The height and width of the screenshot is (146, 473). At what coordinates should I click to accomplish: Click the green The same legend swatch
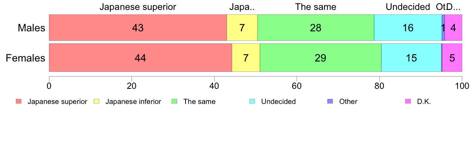(174, 102)
